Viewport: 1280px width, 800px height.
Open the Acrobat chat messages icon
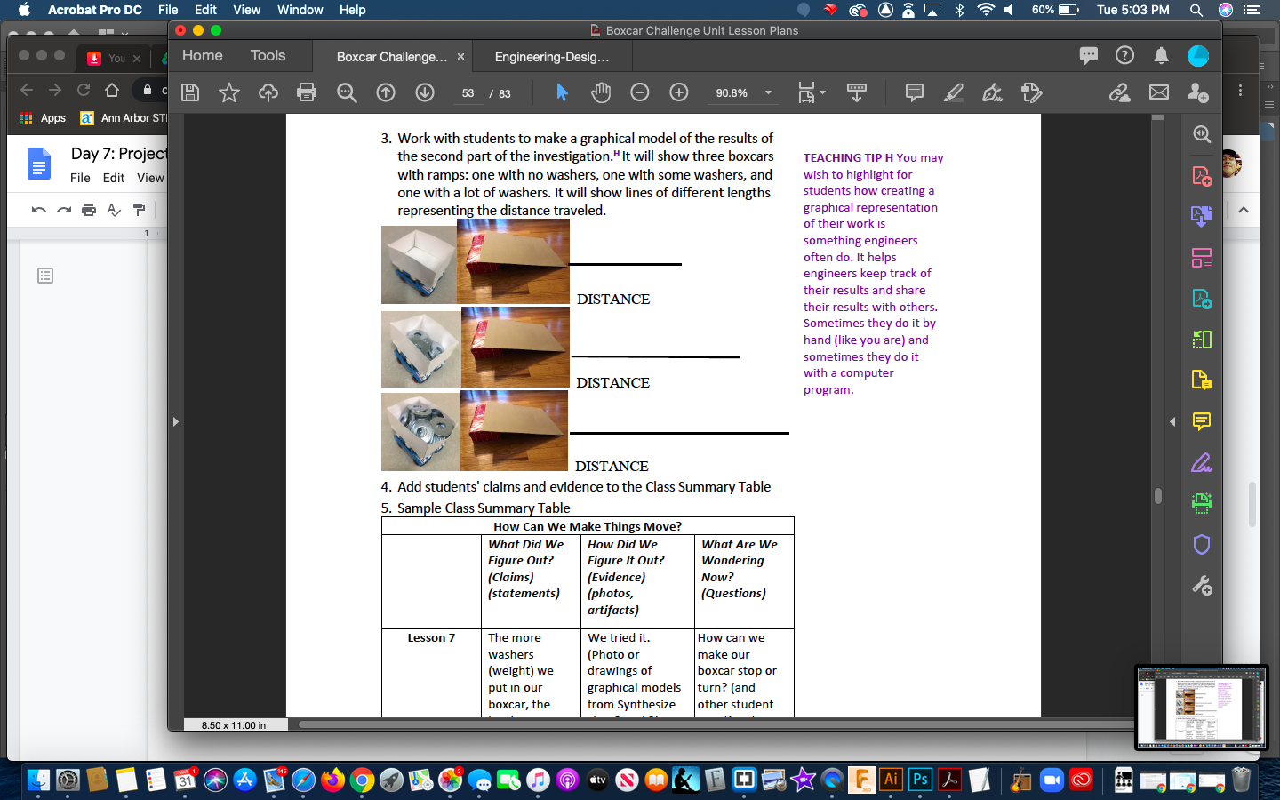tap(1089, 55)
